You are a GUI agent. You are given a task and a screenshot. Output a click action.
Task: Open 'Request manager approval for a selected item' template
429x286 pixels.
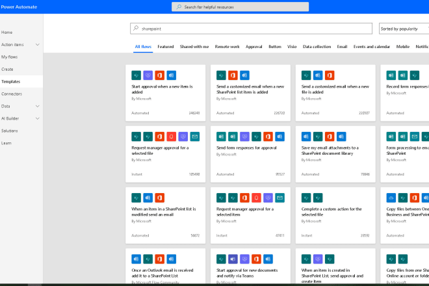pos(250,215)
